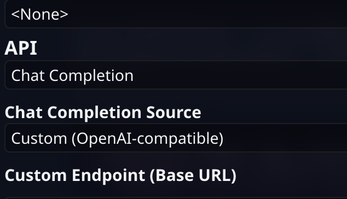The width and height of the screenshot is (347, 199).
Task: Click the word Endpoint in bottom label
Action: 108,175
